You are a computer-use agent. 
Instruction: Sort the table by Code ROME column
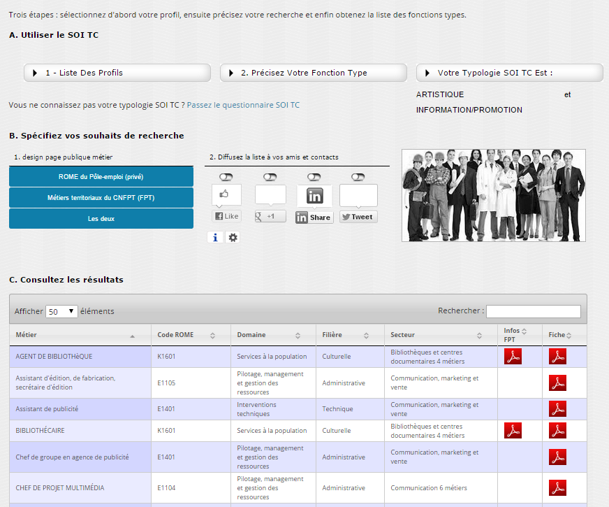(x=191, y=335)
